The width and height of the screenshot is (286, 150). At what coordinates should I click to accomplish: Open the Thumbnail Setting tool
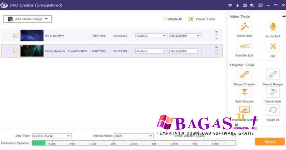pos(244,110)
